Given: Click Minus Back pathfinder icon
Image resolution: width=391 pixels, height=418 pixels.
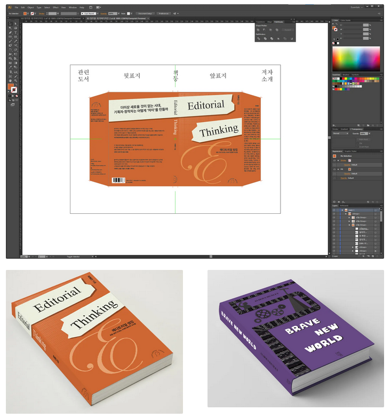Looking at the screenshot, I should [292, 38].
